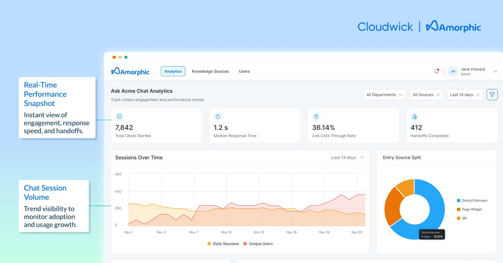This screenshot has width=503, height=263.
Task: Open the Knowledge Sources tab
Action: coord(210,71)
